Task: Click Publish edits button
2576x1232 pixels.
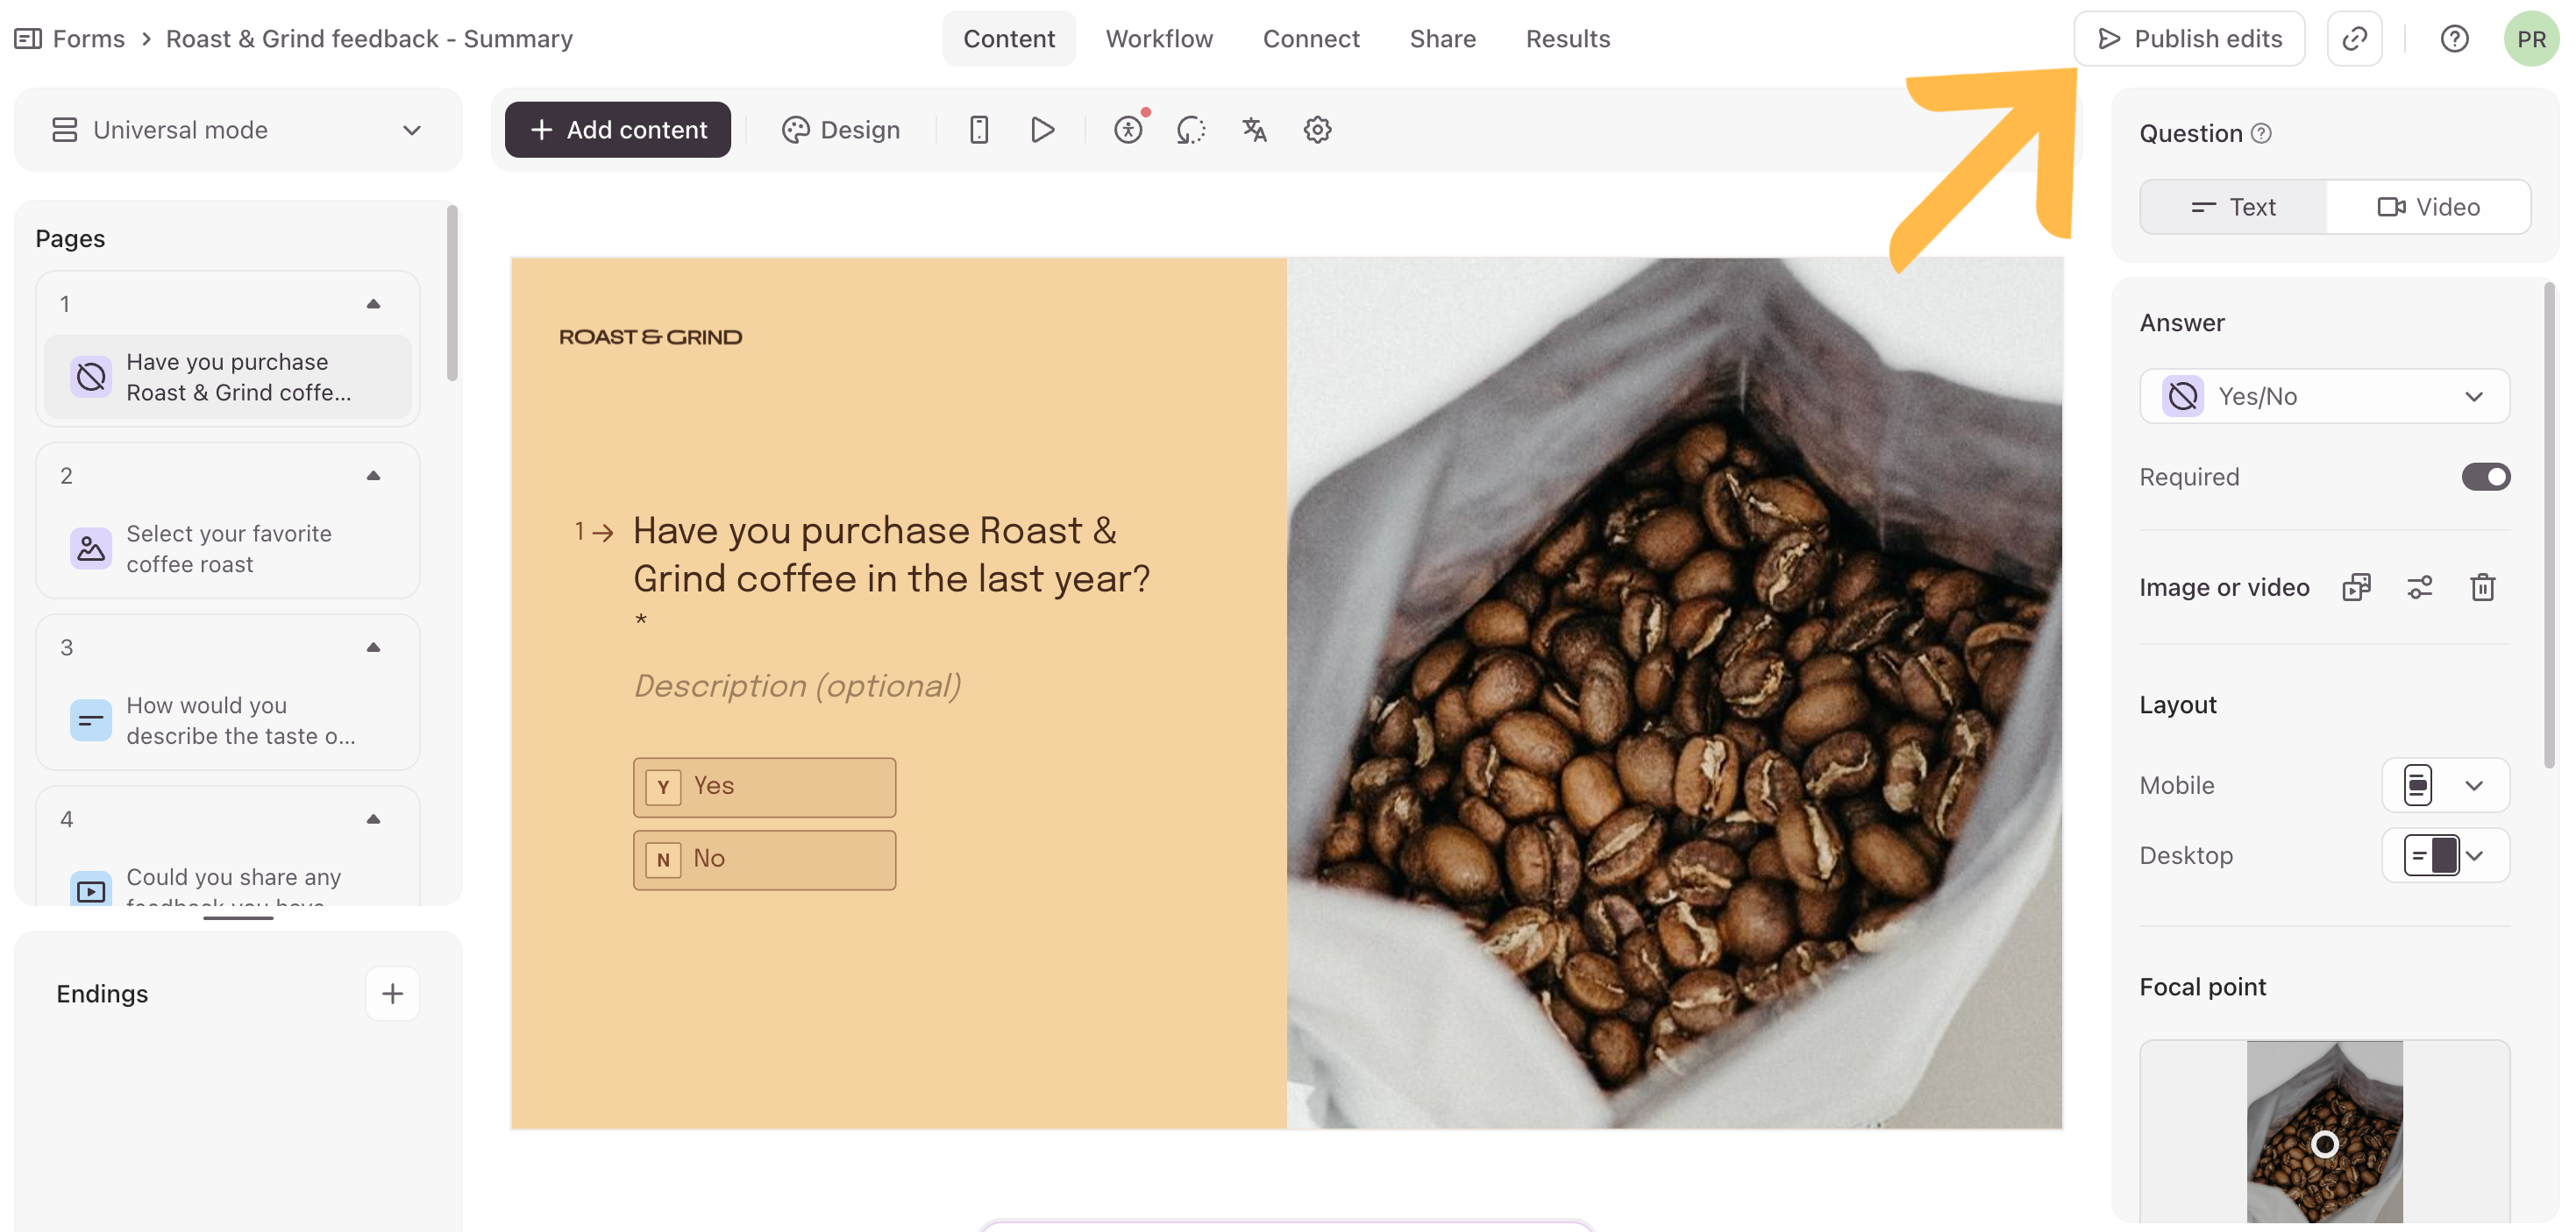Action: 2189,39
